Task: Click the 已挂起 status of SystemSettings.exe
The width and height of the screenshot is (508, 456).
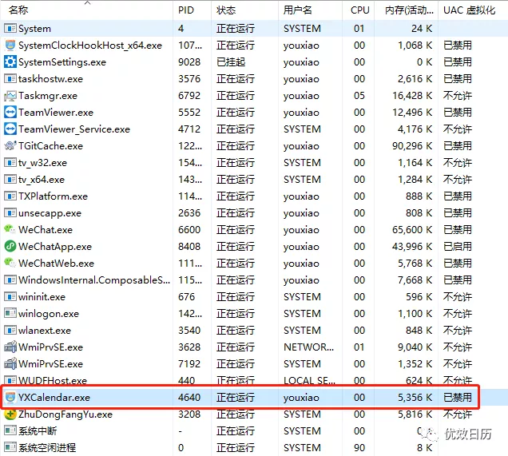Action: click(x=231, y=62)
